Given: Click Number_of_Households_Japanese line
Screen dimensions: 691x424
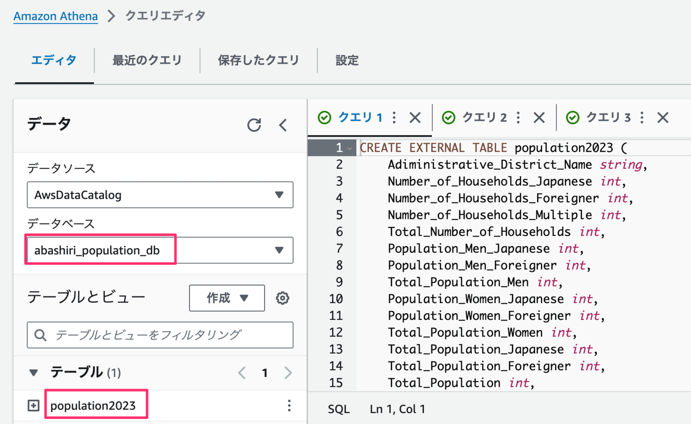Looking at the screenshot, I should (507, 181).
